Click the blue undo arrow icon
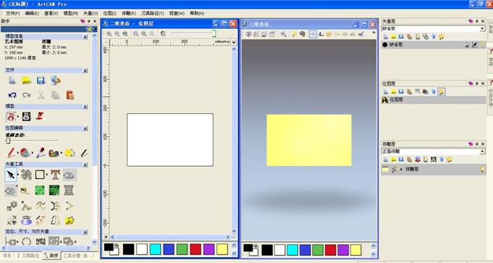The height and width of the screenshot is (263, 493). 12,95
